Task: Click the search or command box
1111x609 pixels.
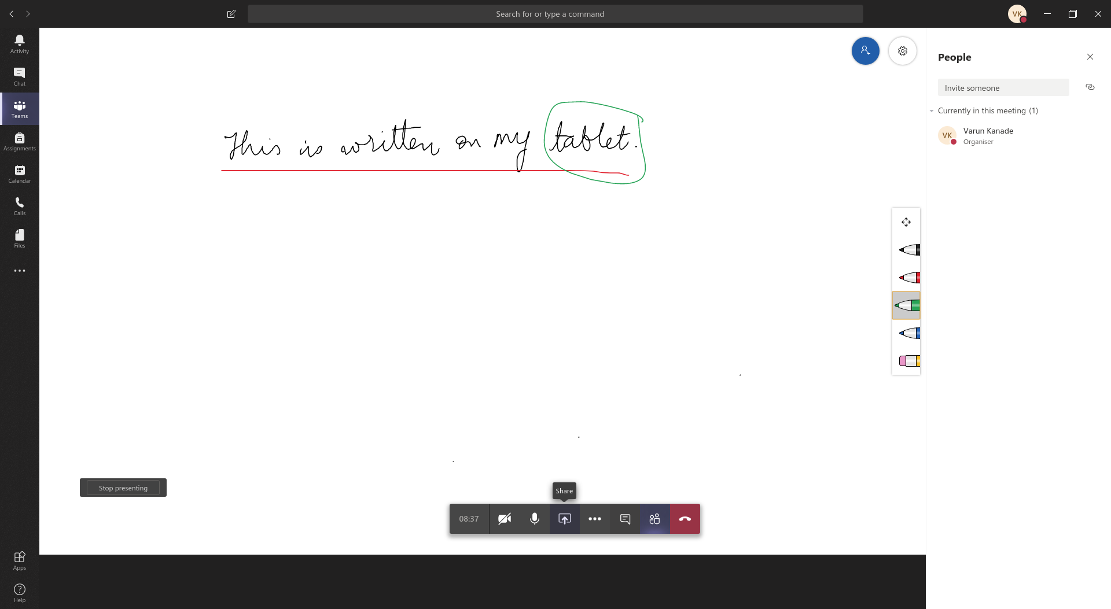Action: (555, 14)
